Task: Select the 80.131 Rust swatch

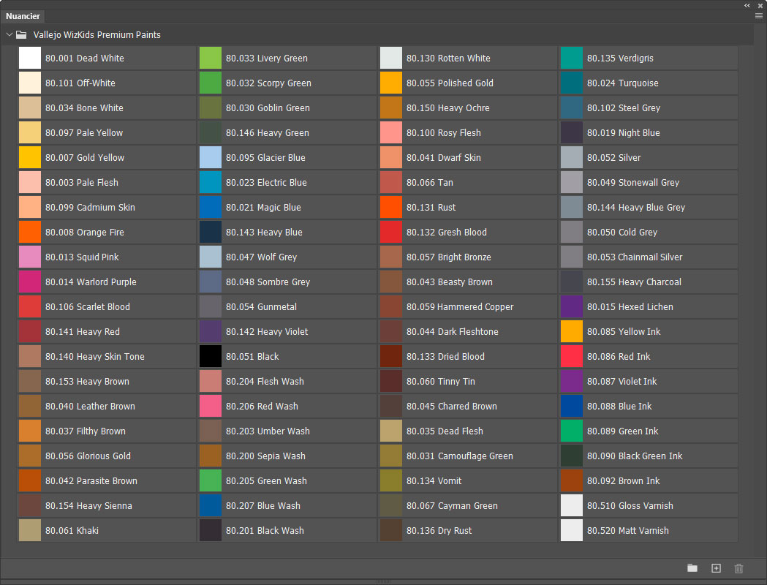Action: click(391, 208)
